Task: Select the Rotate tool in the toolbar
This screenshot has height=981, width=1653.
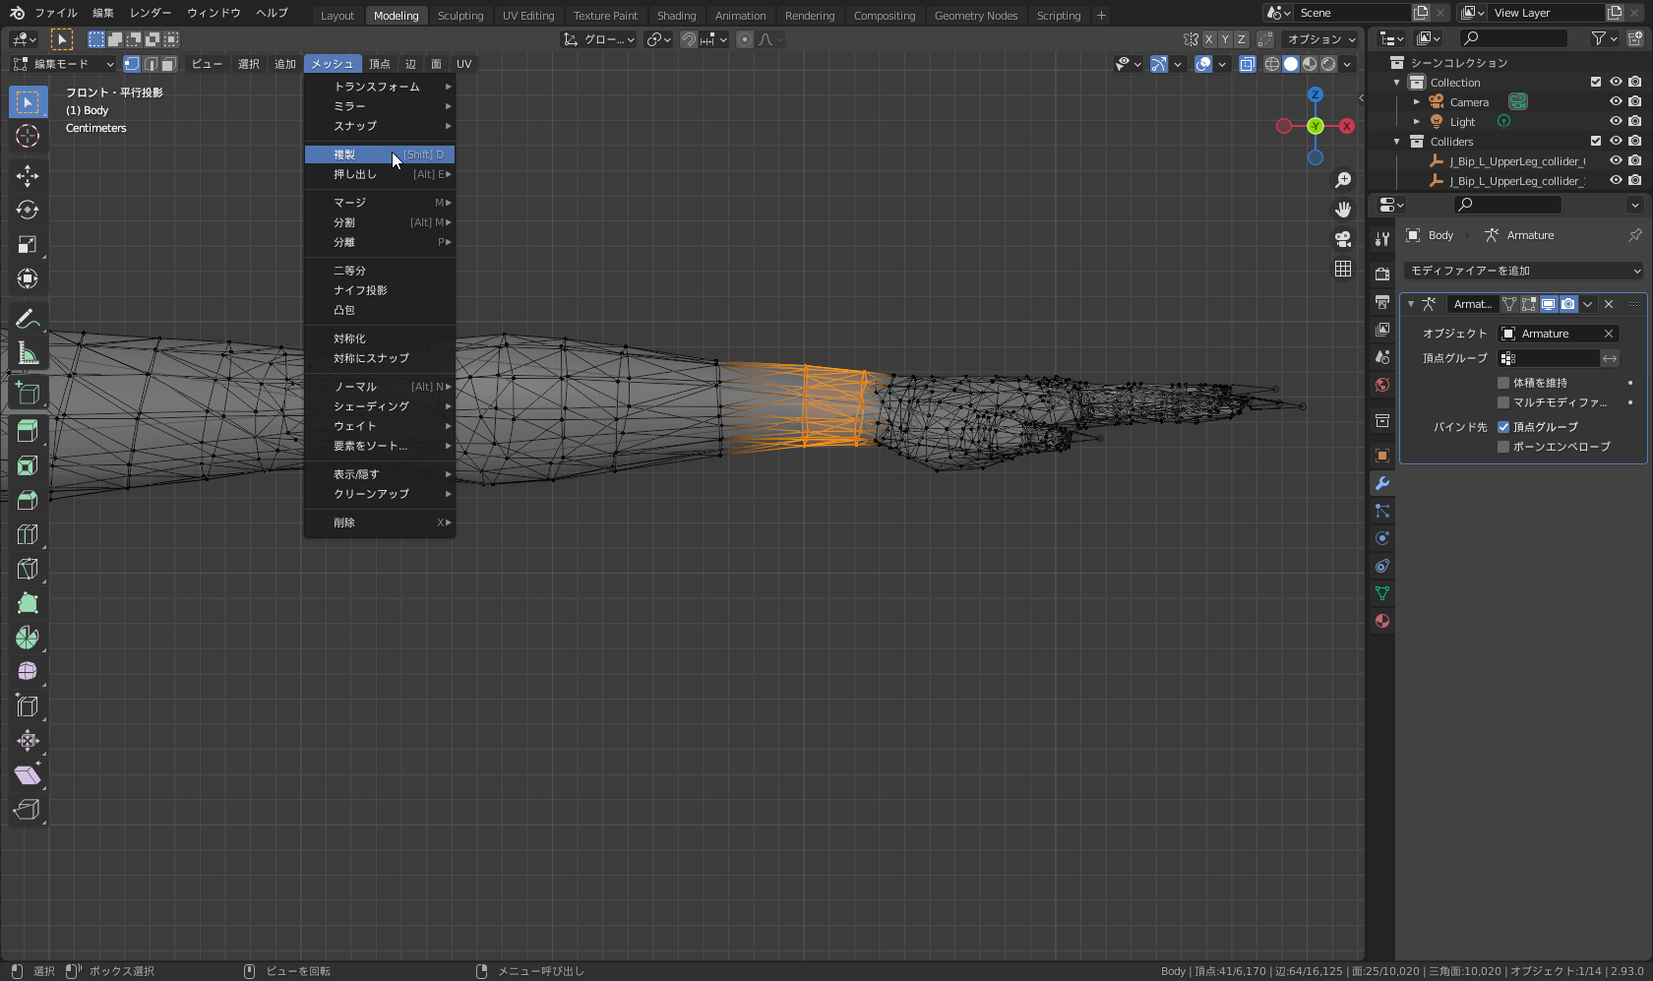Action: pos(28,210)
